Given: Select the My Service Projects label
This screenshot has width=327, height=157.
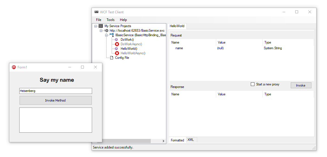Looking at the screenshot, I should click(x=118, y=26).
